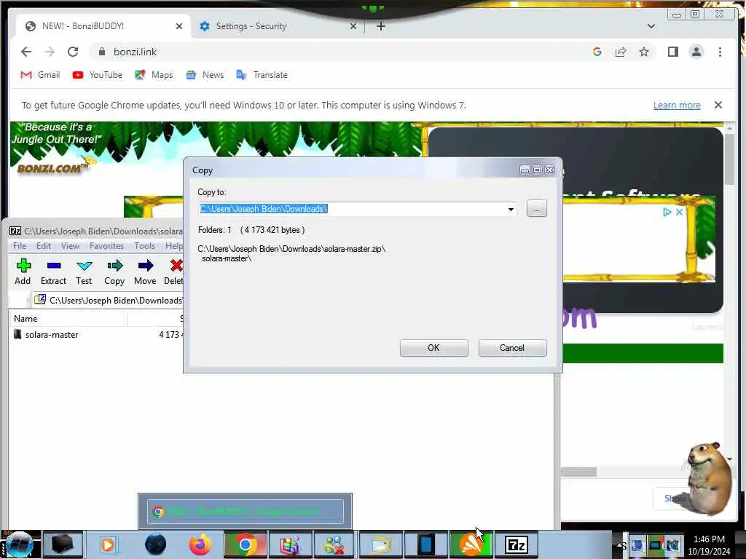This screenshot has width=746, height=559.
Task: Open Chrome three-dot menu
Action: (720, 52)
